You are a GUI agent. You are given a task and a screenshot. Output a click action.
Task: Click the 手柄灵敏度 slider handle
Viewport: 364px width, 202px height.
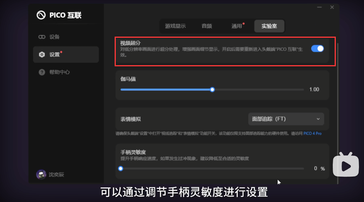[120, 168]
